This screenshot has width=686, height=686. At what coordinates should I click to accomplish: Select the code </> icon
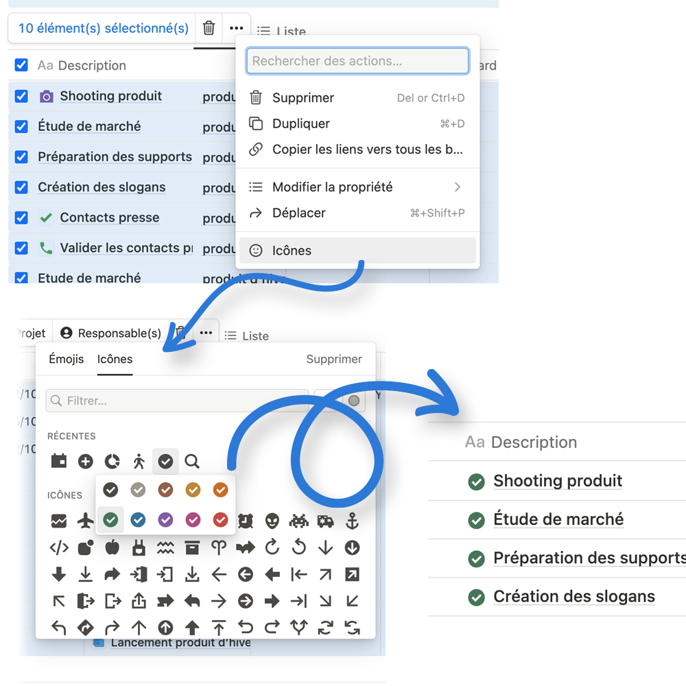(58, 547)
